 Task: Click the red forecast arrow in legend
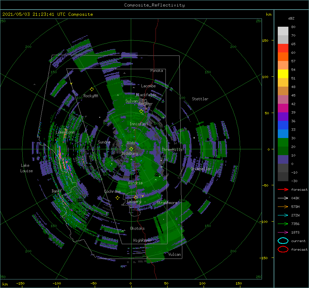click(283, 189)
